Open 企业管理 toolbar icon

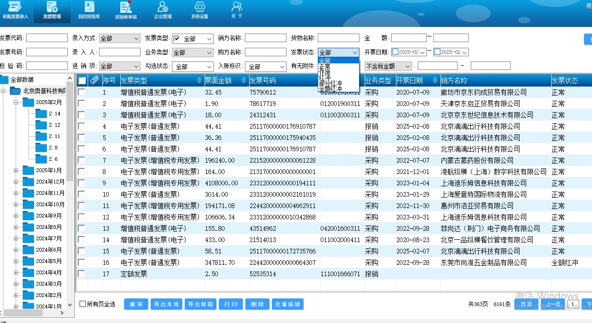tap(163, 10)
